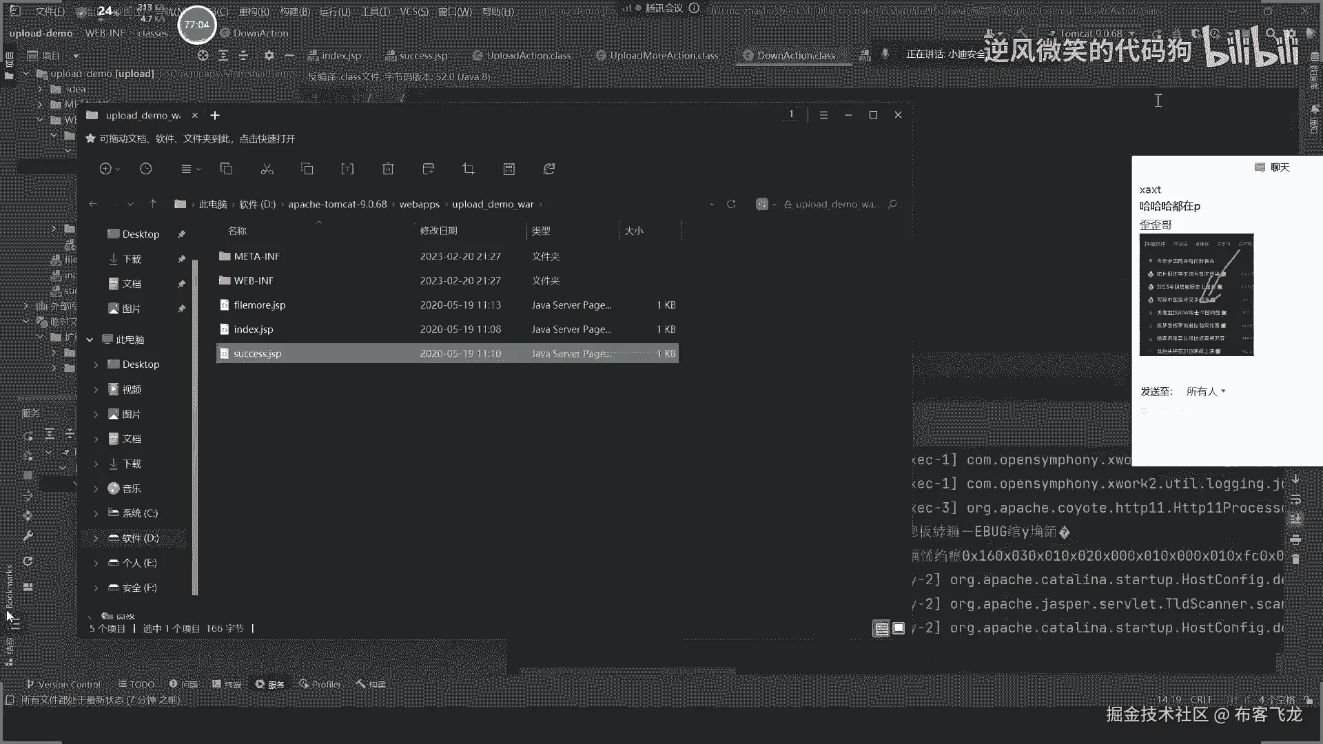This screenshot has height=744, width=1323.
Task: Unpin Desktop from quick access
Action: [x=181, y=234]
